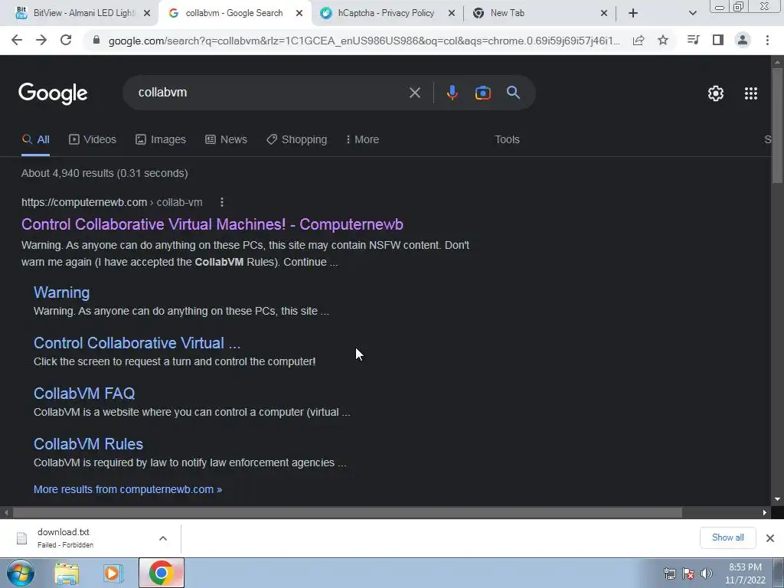Click the horizontal scrollbar thumb

pos(347,512)
